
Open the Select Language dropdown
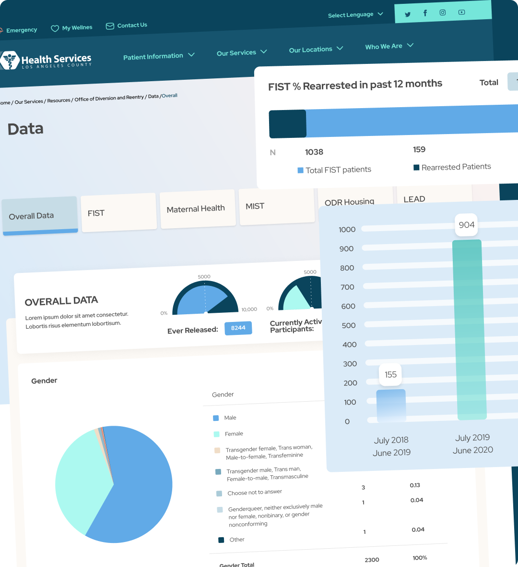click(356, 14)
